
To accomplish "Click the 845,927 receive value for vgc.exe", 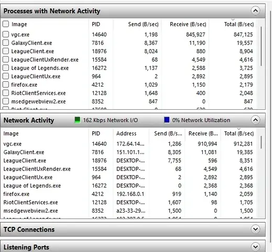I will point(195,35).
